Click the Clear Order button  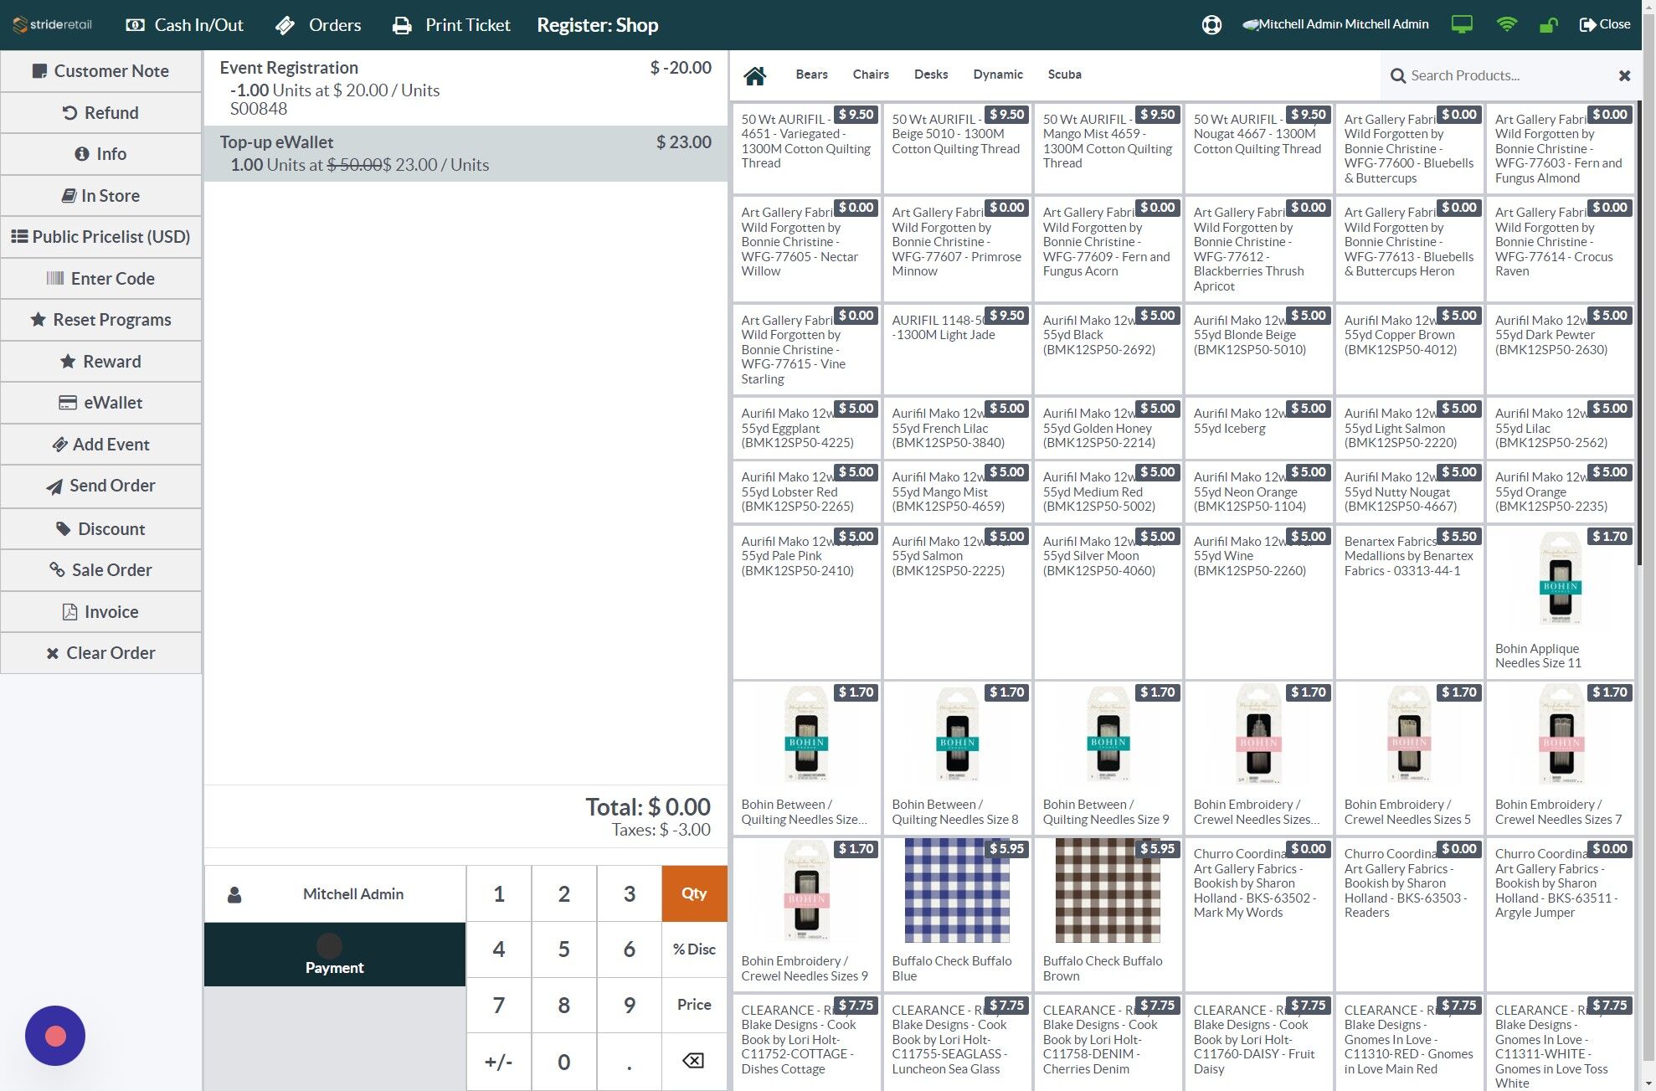[100, 653]
